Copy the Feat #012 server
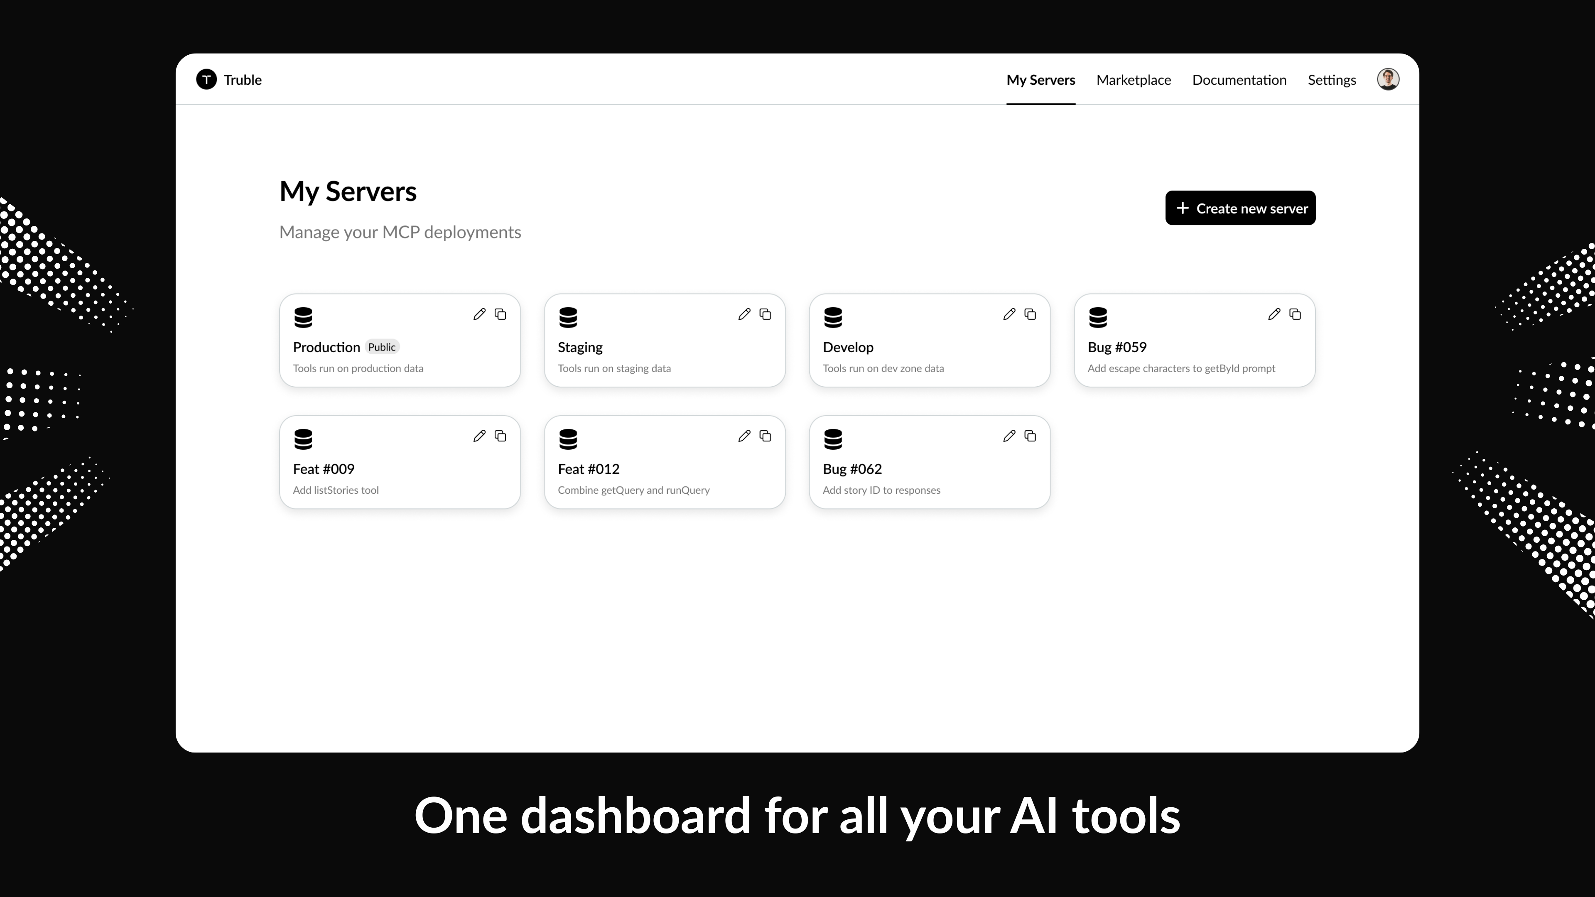The height and width of the screenshot is (897, 1595). click(x=765, y=436)
